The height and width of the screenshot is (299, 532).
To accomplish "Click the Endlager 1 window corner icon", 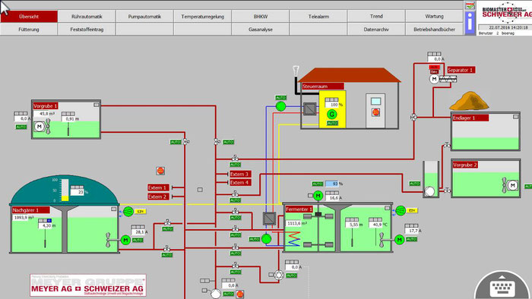I will pyautogui.click(x=516, y=117).
